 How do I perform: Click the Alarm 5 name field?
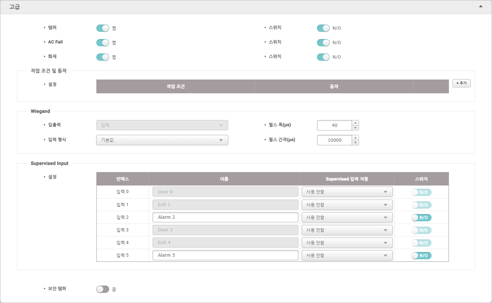[225, 255]
